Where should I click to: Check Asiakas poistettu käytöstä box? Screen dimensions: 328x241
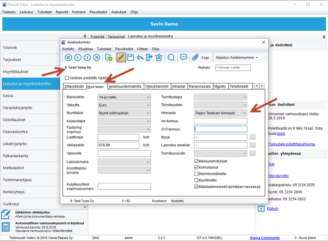[x=67, y=78]
